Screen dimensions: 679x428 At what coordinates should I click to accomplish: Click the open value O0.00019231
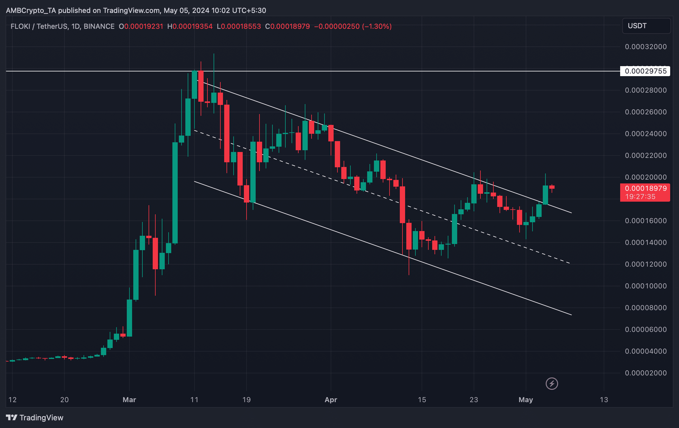[x=141, y=26]
